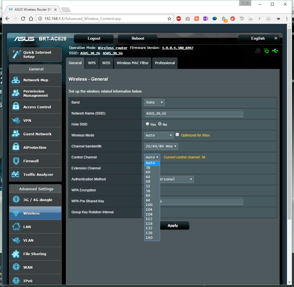Screen dimensions: 294x287
Task: Click the File Sharing puzzle icon
Action: (x=16, y=254)
